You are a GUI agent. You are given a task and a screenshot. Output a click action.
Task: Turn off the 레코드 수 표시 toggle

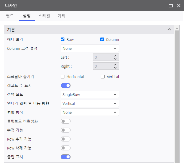click(66, 85)
